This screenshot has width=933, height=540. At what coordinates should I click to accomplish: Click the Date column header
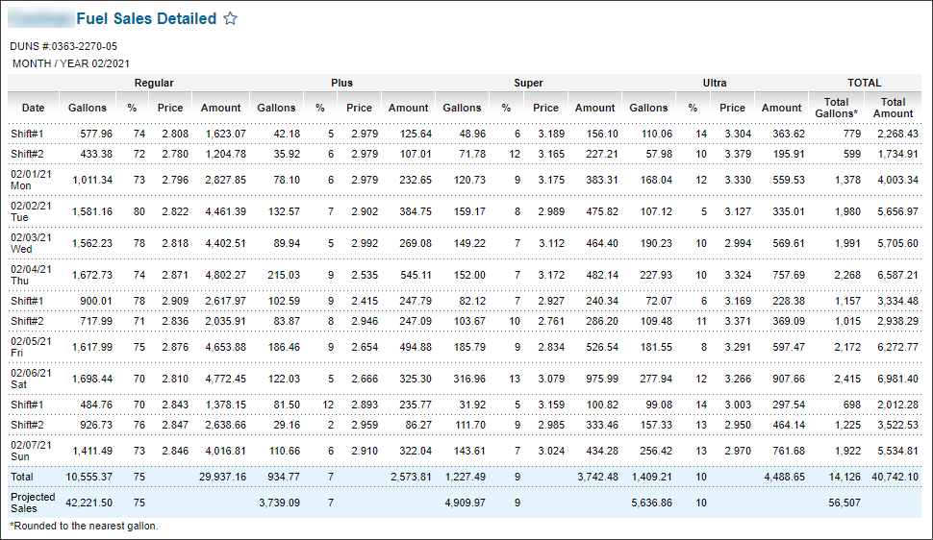point(34,108)
